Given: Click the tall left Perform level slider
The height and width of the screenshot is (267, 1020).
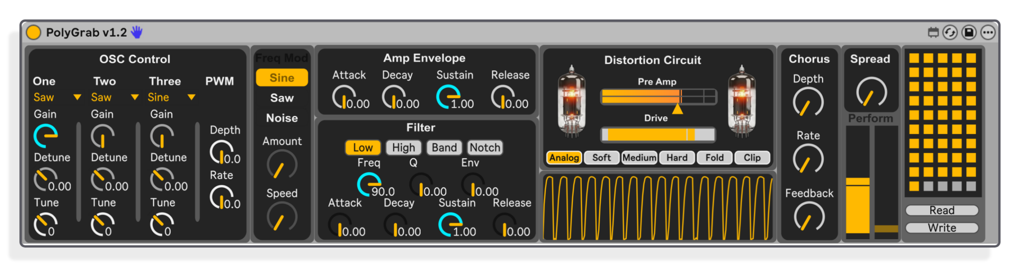Looking at the screenshot, I should [857, 183].
